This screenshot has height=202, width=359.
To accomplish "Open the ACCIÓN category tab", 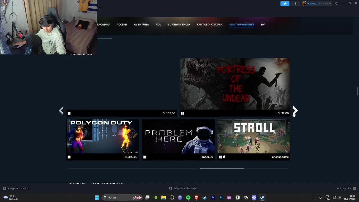I will click(x=122, y=24).
